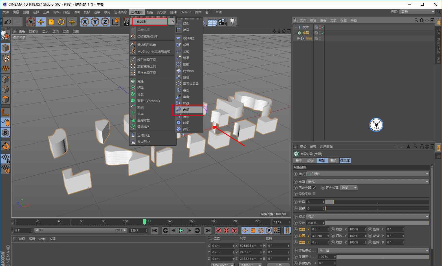Adjust the Step Size slider bar
Image resolution: width=442 pixels, height=266 pixels.
point(383,257)
